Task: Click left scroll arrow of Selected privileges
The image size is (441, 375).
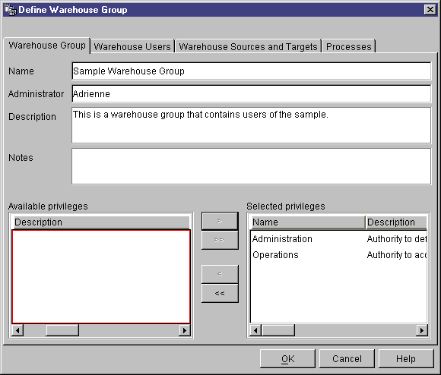Action: click(x=255, y=330)
